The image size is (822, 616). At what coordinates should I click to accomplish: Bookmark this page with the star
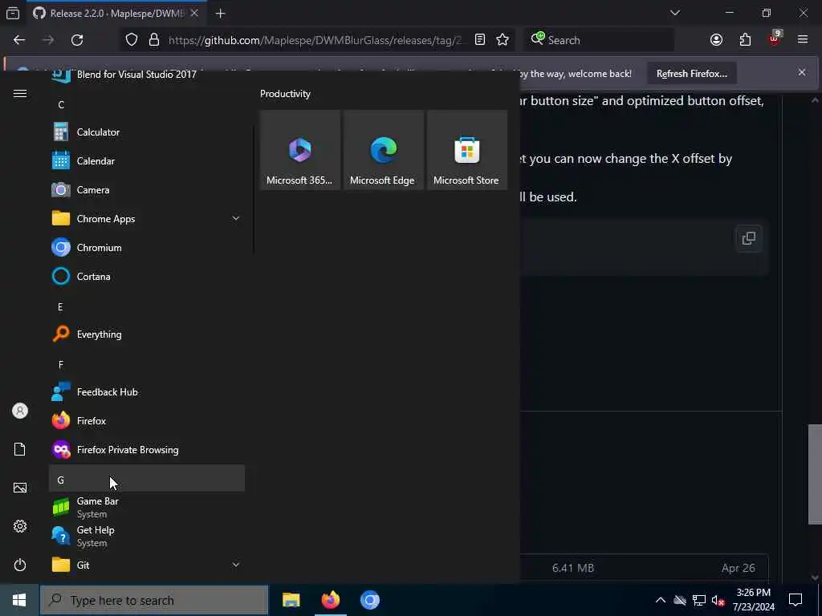pos(503,40)
